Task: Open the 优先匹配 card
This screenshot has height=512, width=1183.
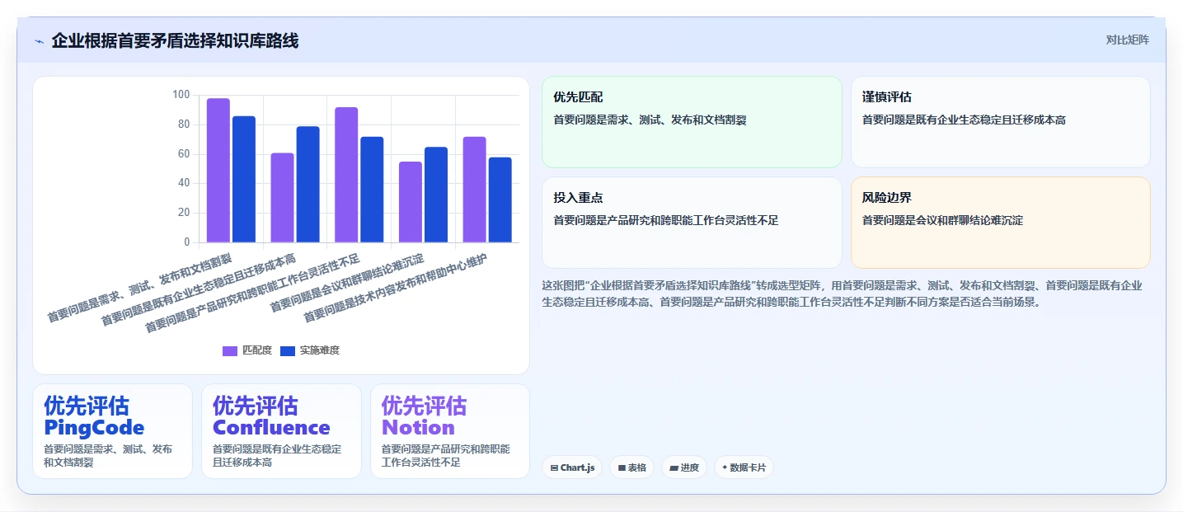Action: pos(692,122)
